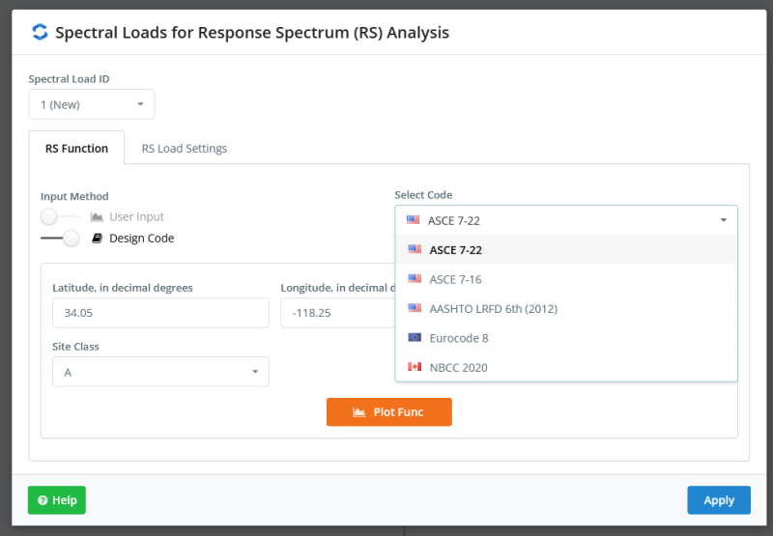Collapse the Select Code dropdown arrow
This screenshot has width=773, height=536.
[723, 220]
